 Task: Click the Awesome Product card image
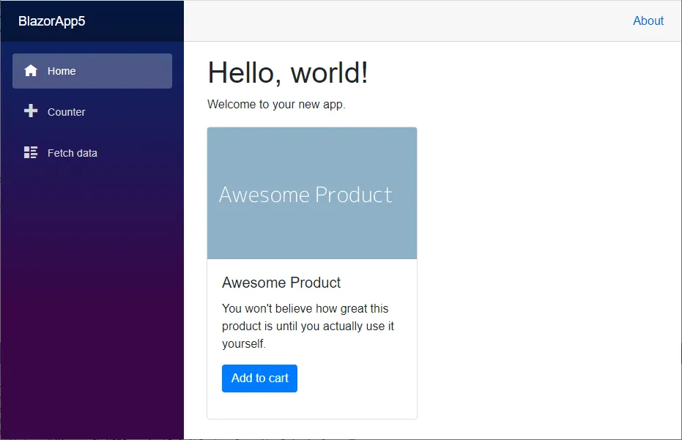coord(312,193)
